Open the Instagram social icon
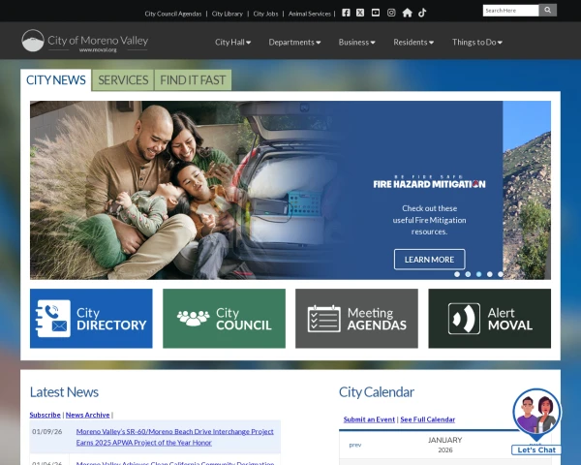 (x=391, y=13)
